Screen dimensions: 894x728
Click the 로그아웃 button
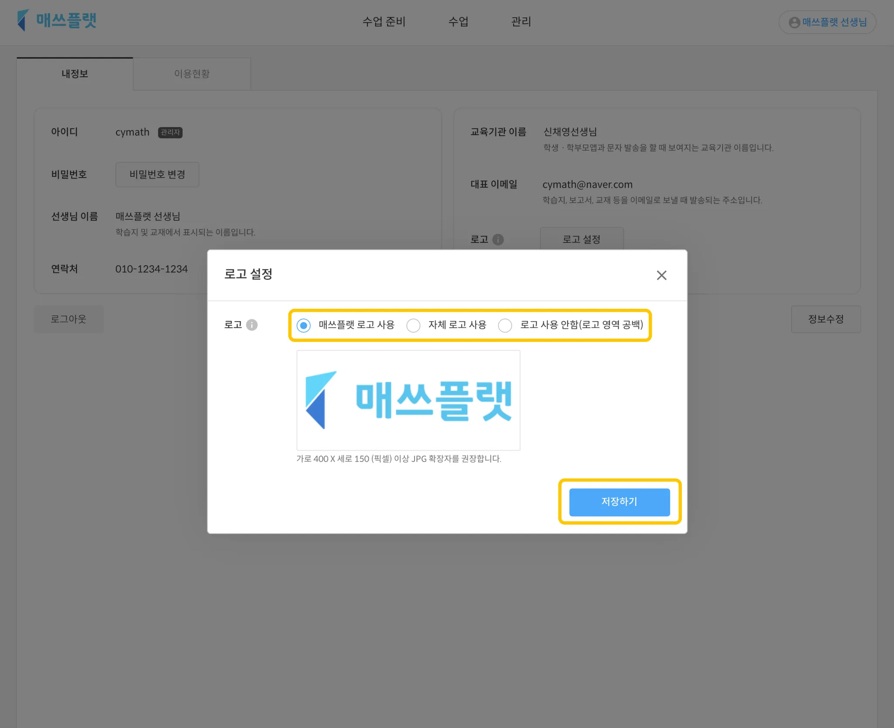coord(69,319)
